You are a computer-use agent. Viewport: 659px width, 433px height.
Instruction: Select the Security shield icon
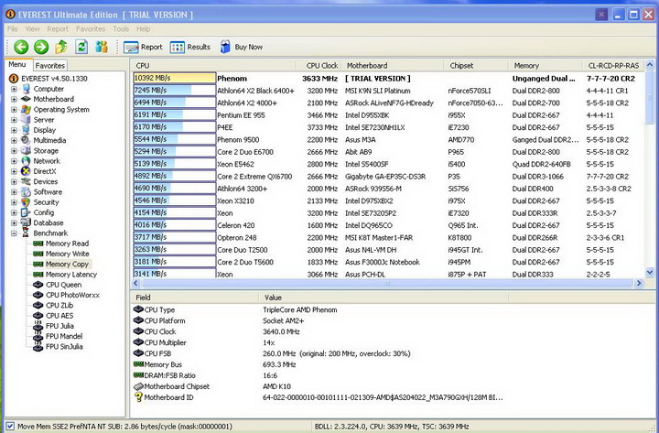pyautogui.click(x=26, y=202)
